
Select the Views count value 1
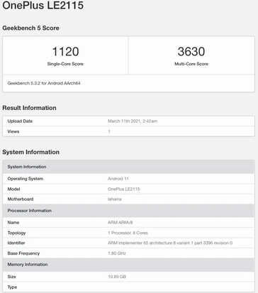pos(109,131)
